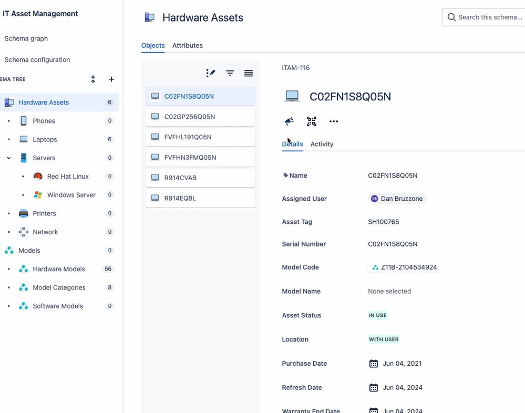
Task: Open the Model Name selector showing None selected
Action: [389, 291]
